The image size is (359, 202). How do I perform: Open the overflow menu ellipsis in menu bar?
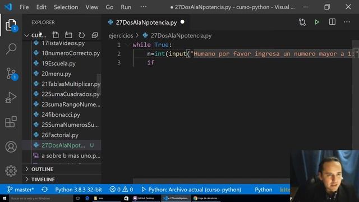click(x=144, y=7)
